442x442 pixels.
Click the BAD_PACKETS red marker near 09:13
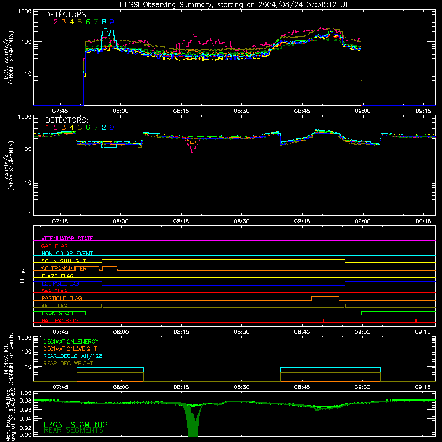pos(416,320)
